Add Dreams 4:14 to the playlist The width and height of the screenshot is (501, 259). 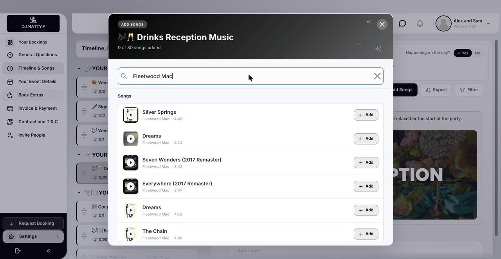pos(366,139)
